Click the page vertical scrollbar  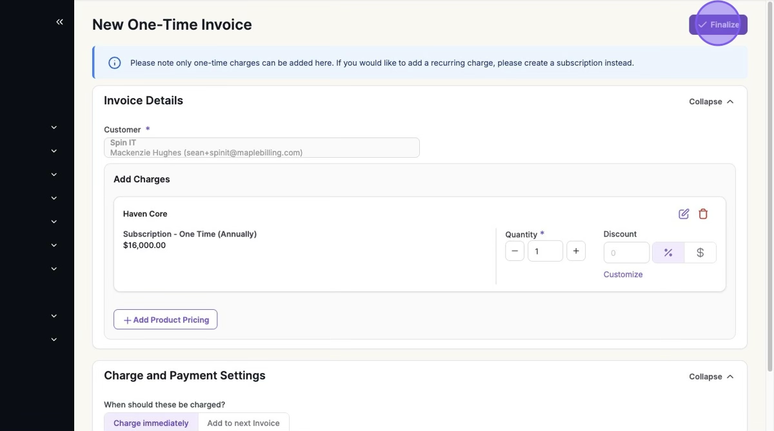[769, 193]
